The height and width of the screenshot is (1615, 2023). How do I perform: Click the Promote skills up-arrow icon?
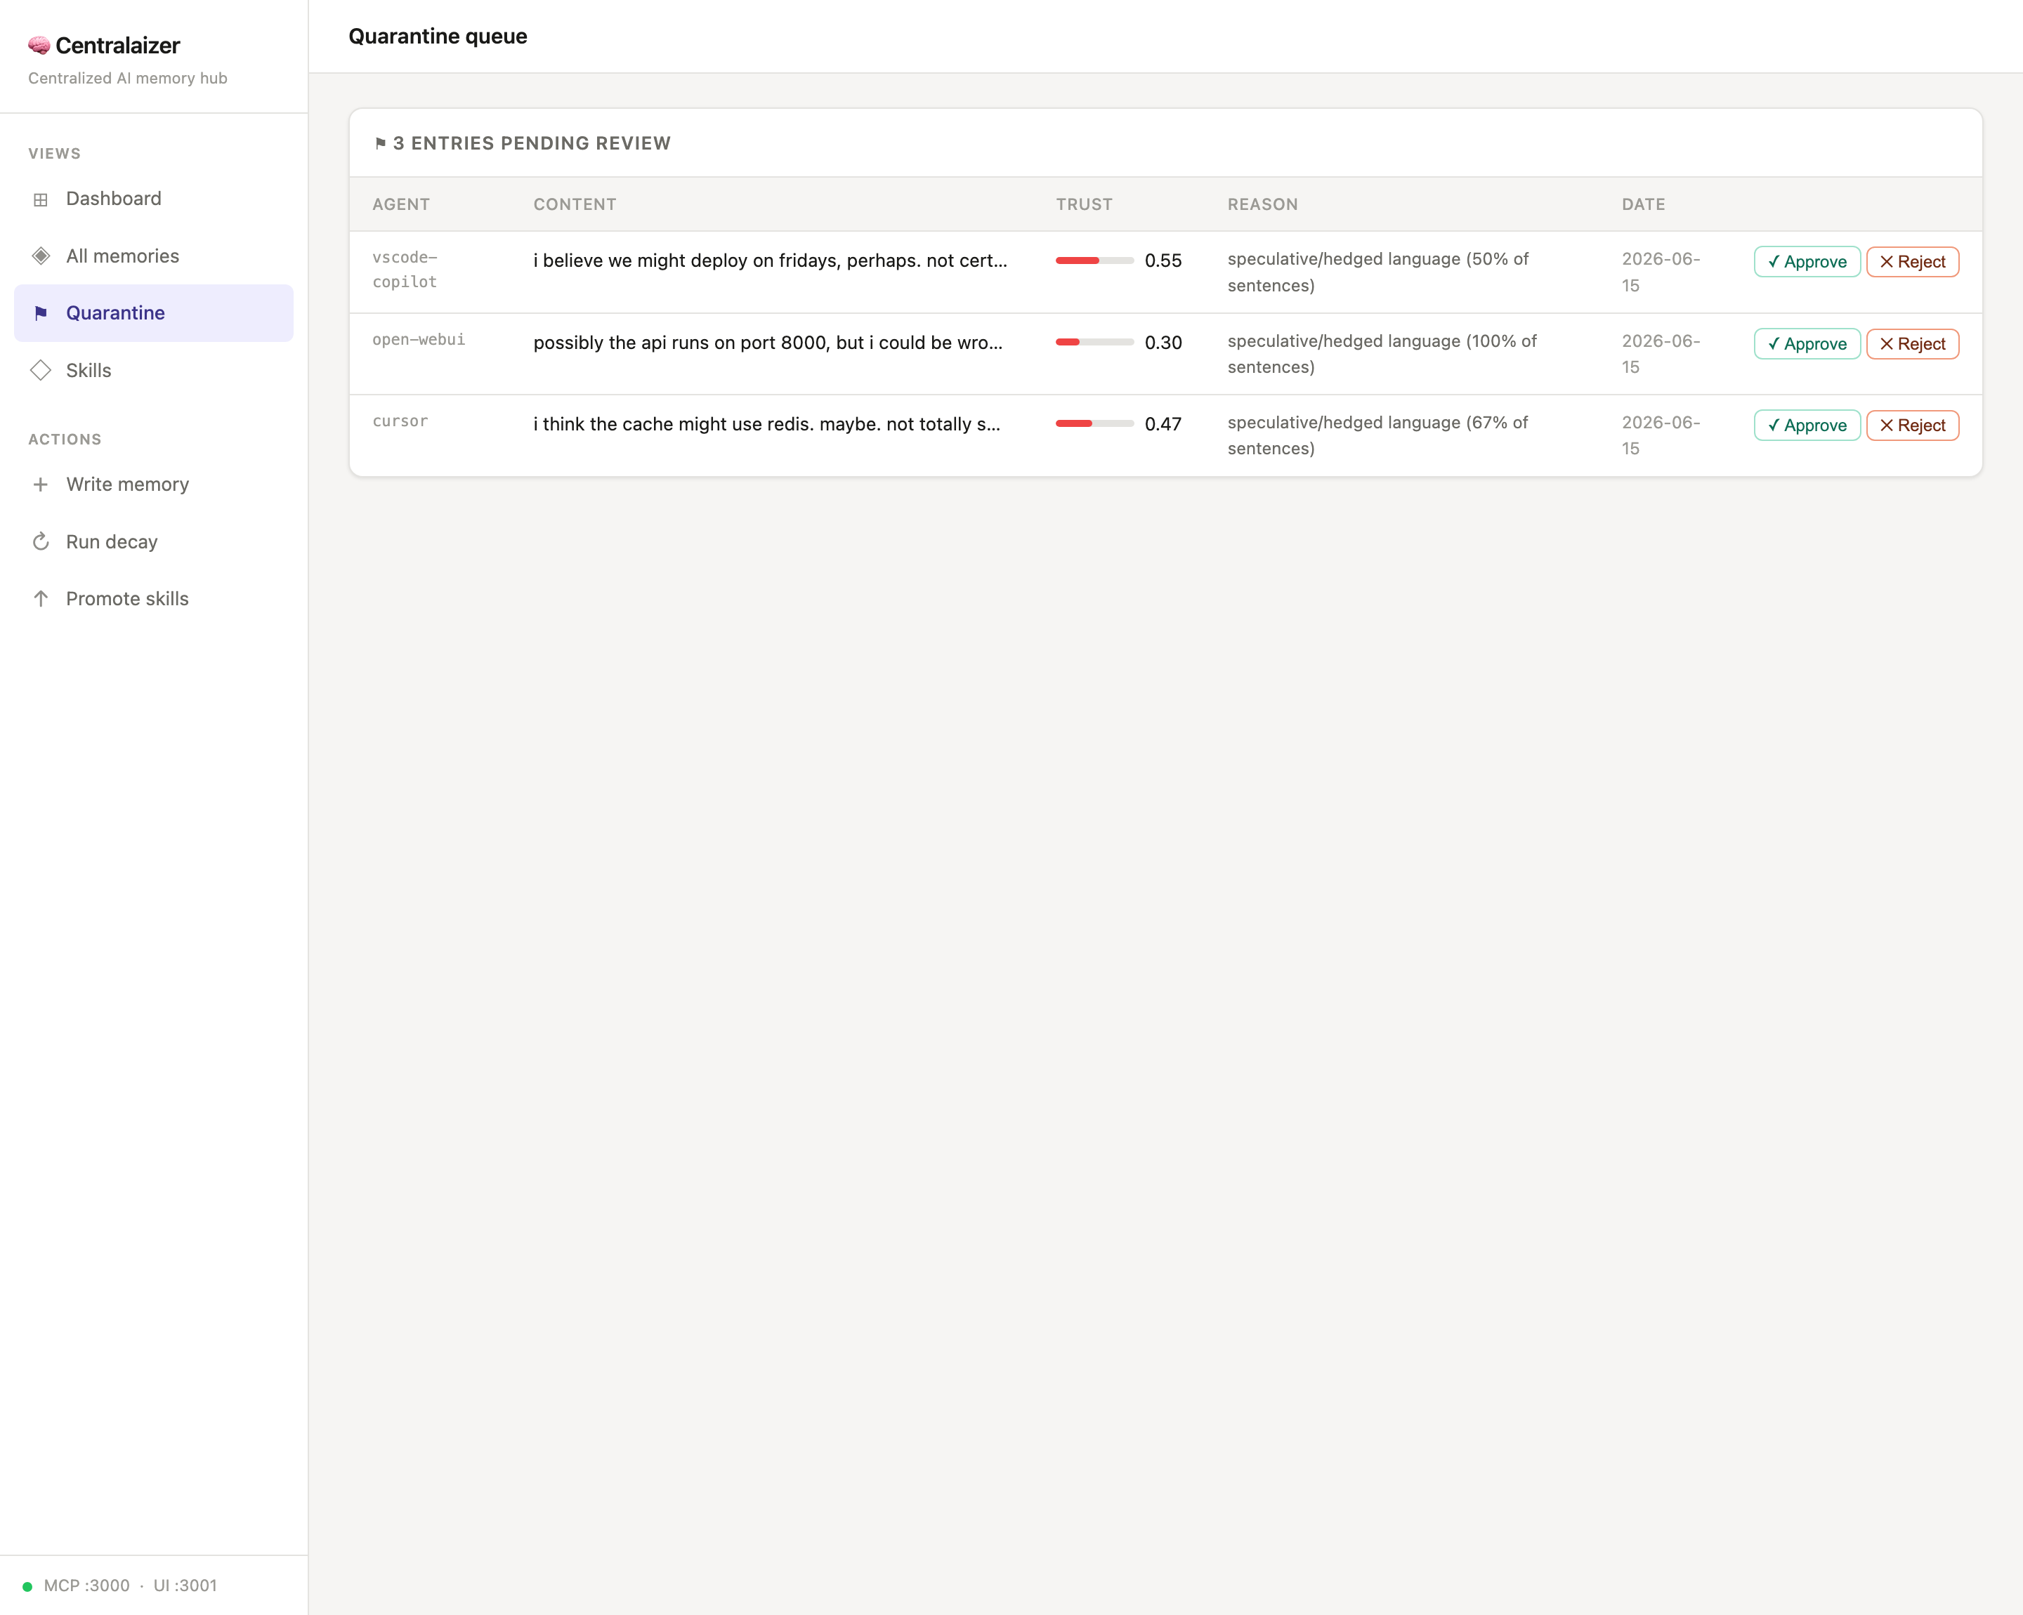[x=40, y=598]
